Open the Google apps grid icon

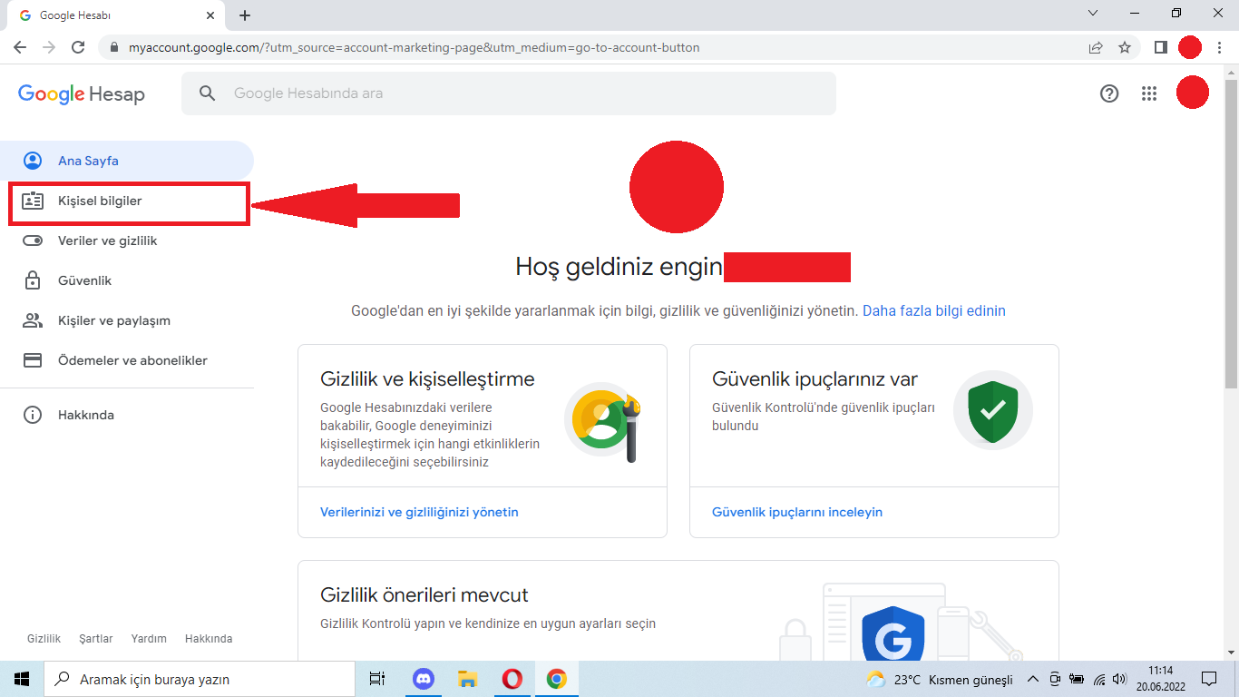point(1149,93)
